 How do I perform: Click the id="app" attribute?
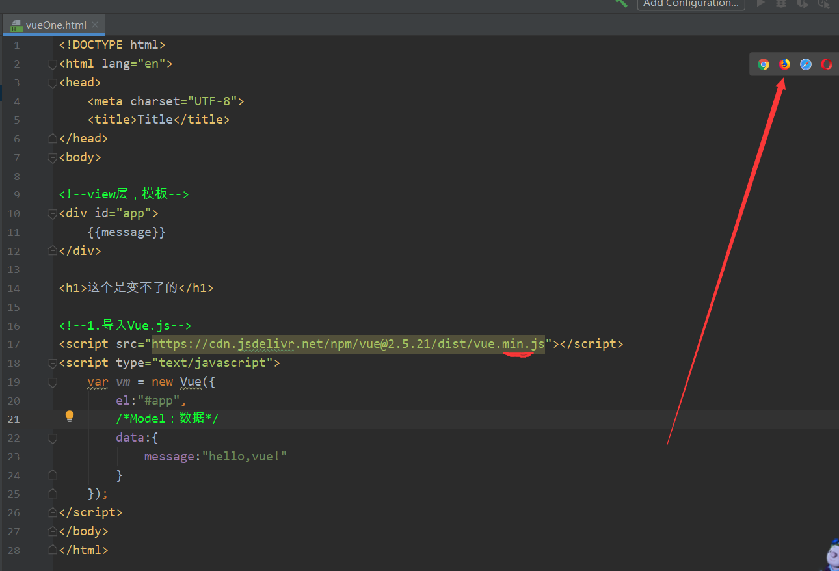[123, 213]
